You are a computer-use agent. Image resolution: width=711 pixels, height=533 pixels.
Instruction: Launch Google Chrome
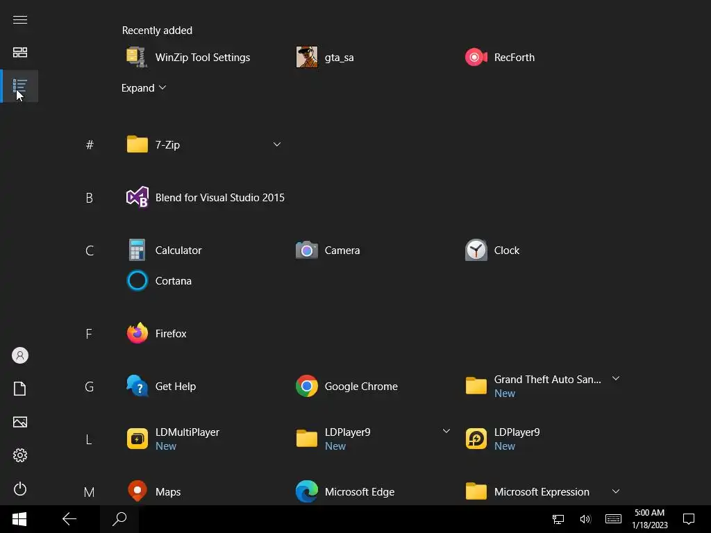click(x=346, y=387)
